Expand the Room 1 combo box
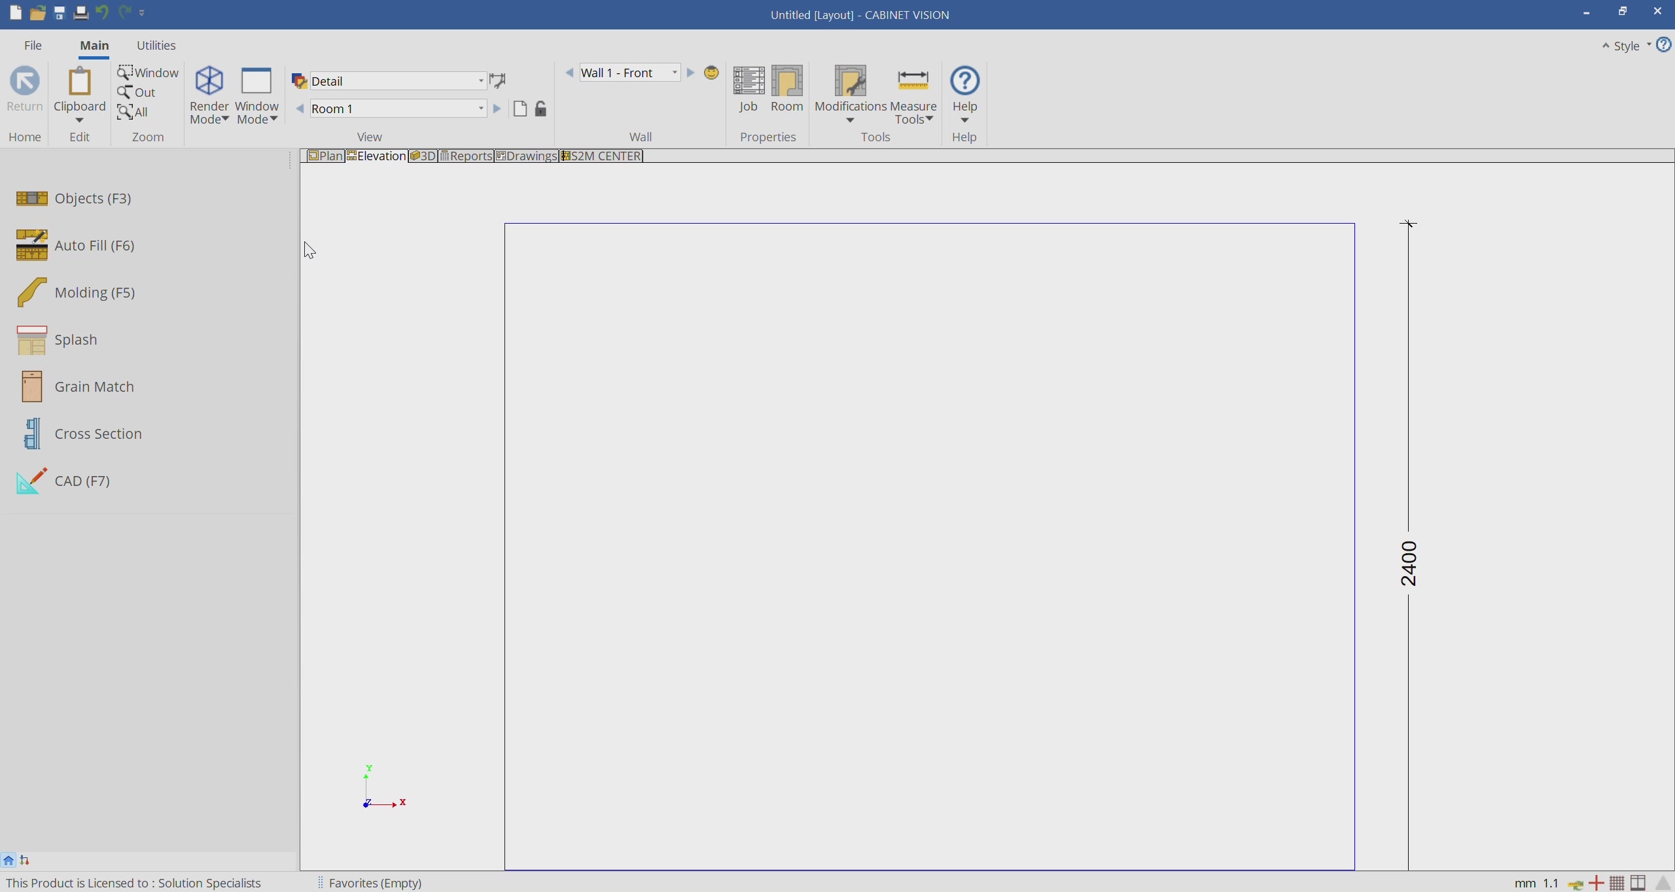Viewport: 1675px width, 892px height. tap(481, 109)
